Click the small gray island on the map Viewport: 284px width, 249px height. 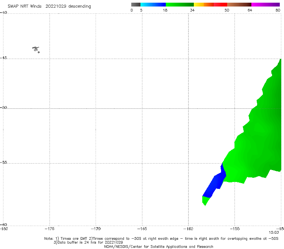coord(36,49)
